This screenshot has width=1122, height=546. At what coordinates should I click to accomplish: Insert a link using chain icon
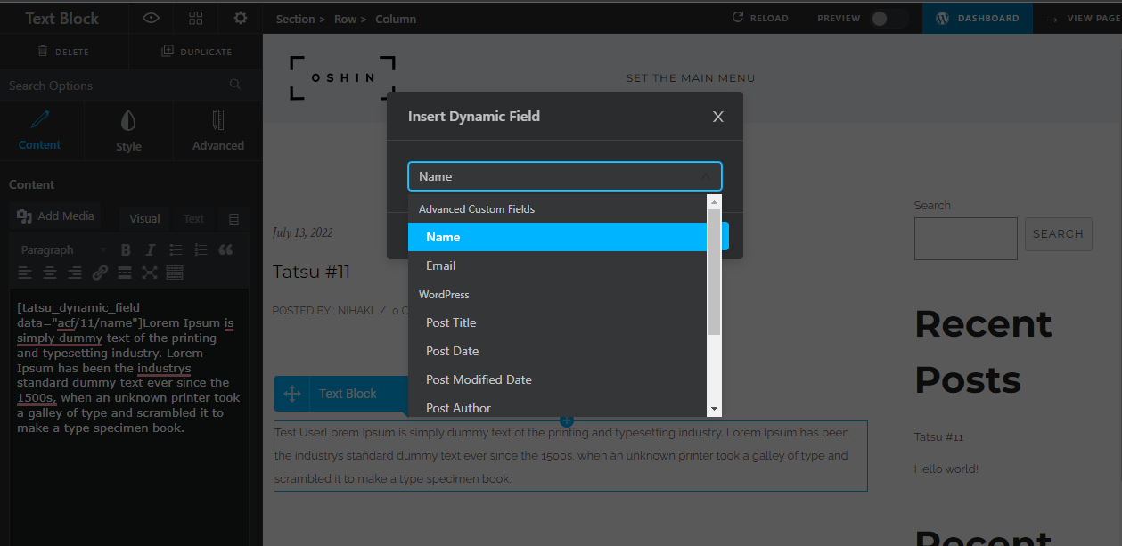(x=100, y=273)
